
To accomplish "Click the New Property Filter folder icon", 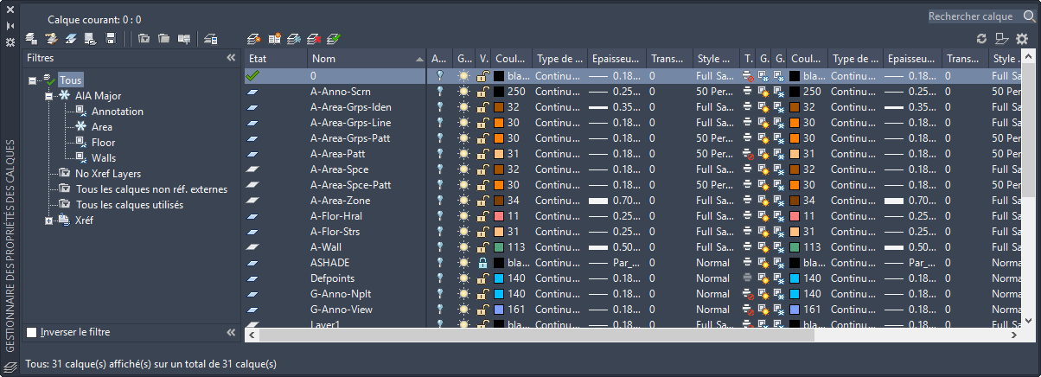I will (144, 38).
